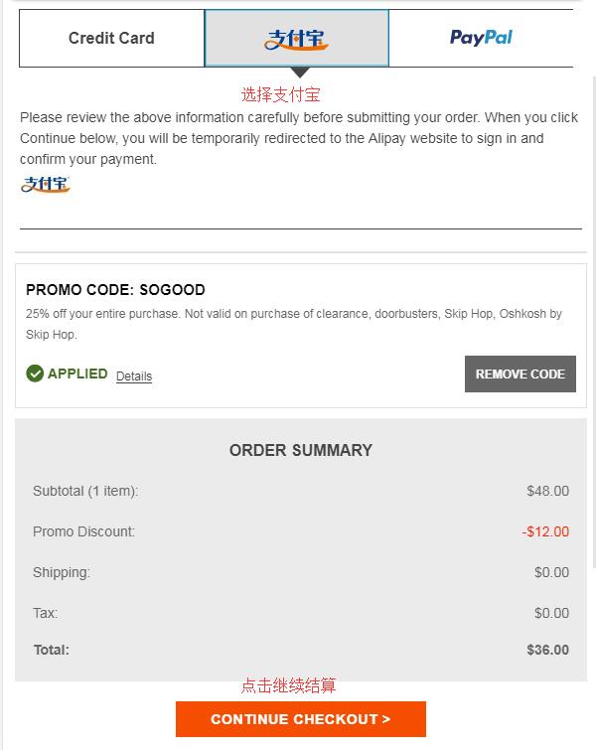Viewport: 596px width, 750px height.
Task: Click the small Alipay logo below the instructions
Action: [x=46, y=184]
